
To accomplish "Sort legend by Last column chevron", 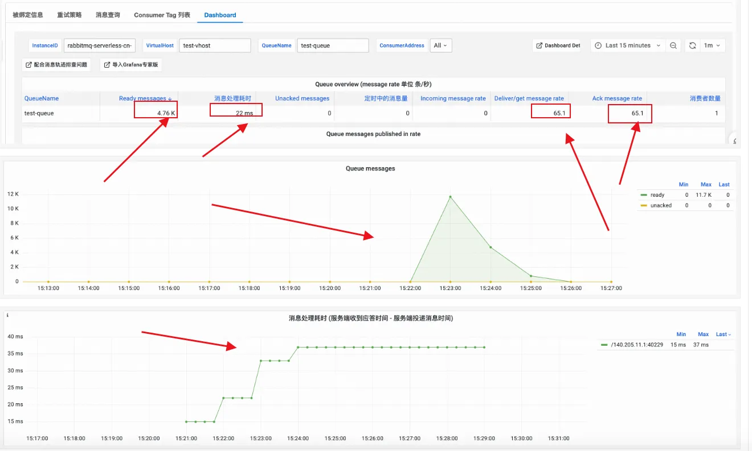I will pos(730,334).
